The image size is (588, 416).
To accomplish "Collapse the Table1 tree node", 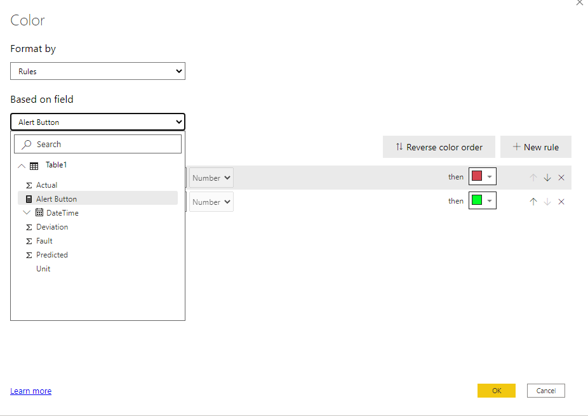I will point(22,166).
